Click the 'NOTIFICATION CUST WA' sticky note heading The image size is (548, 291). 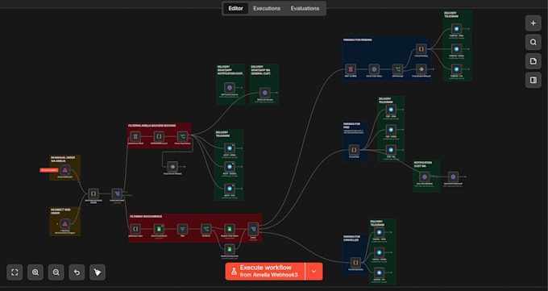coord(423,164)
